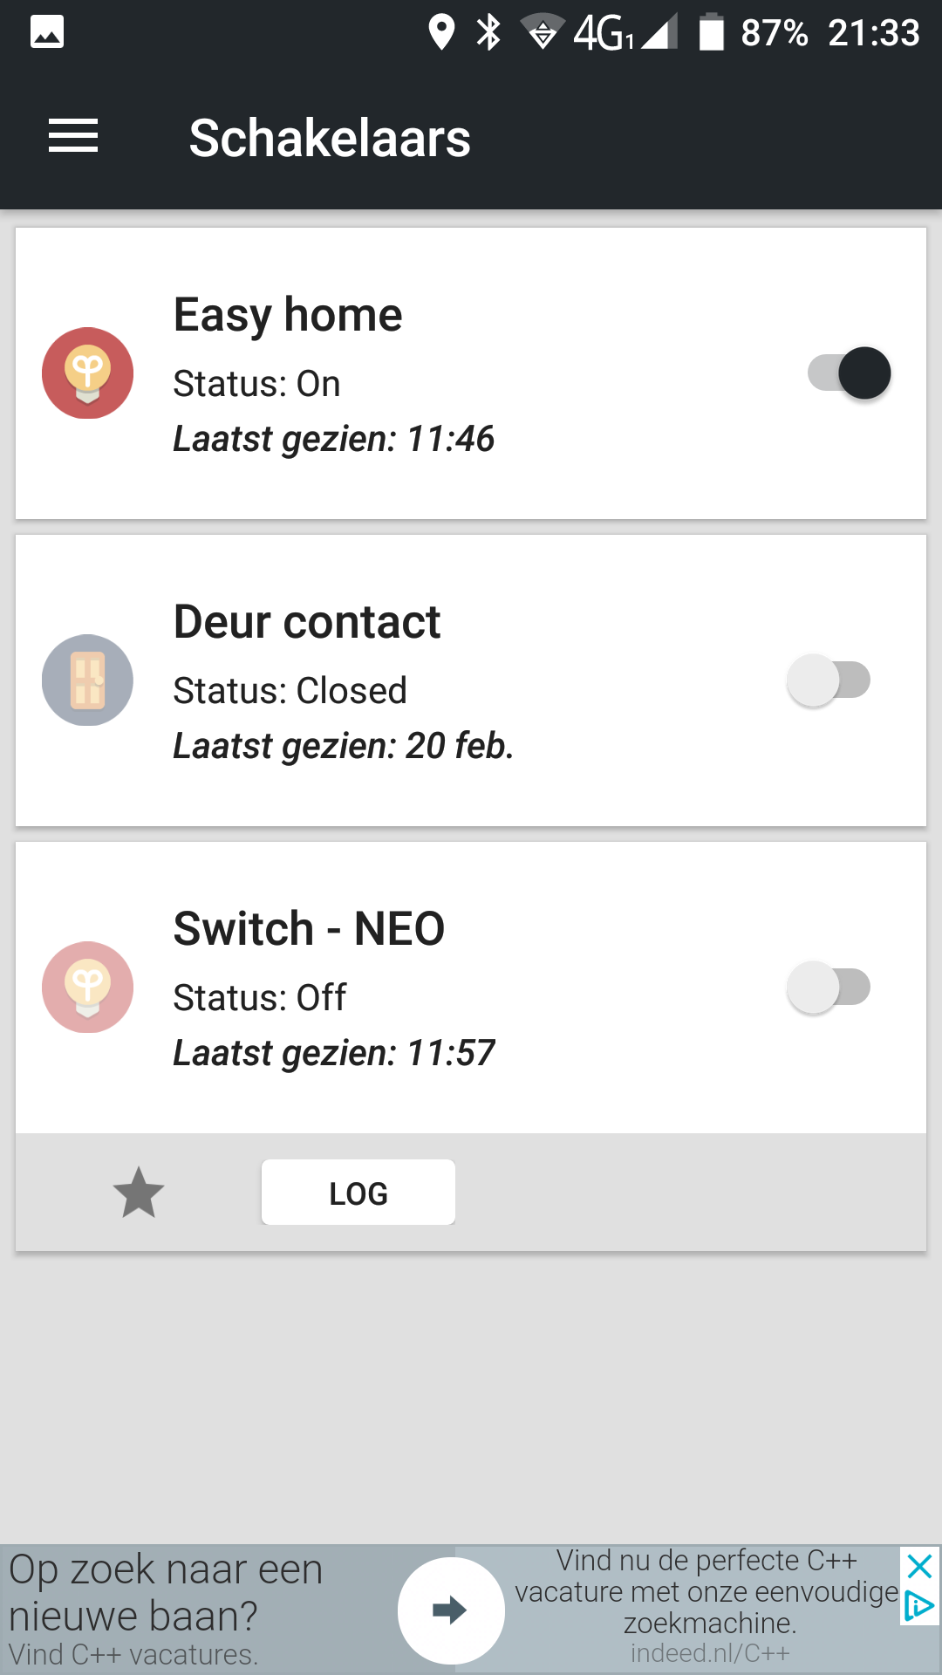Tap the Schakelaars page title

(330, 138)
